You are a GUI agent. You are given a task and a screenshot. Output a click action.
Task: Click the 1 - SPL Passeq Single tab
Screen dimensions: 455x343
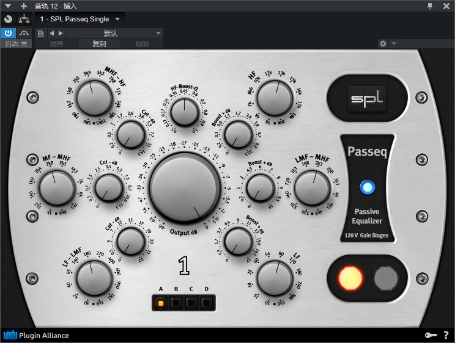point(75,19)
